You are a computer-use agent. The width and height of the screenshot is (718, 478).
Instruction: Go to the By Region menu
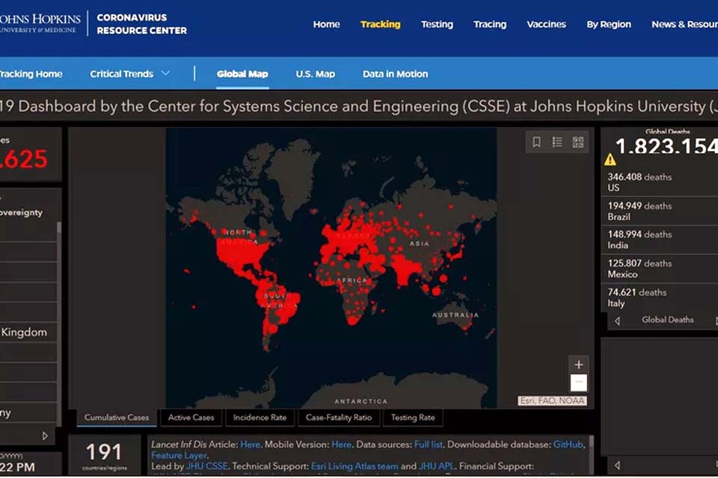[x=608, y=24]
